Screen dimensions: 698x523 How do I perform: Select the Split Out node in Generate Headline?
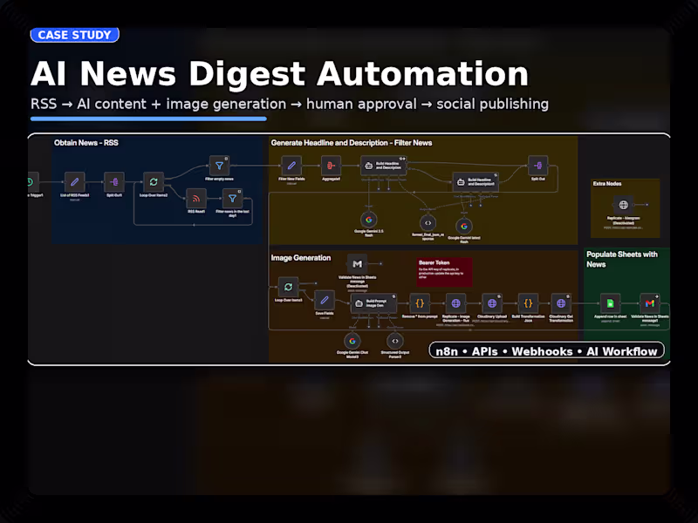(537, 166)
